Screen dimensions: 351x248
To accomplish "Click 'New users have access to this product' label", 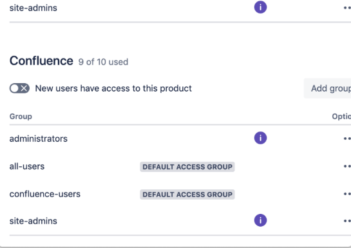I will (113, 88).
